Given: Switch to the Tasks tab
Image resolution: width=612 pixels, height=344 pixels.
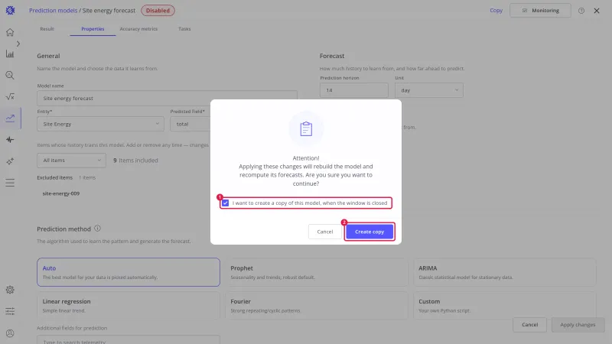Looking at the screenshot, I should click(184, 29).
